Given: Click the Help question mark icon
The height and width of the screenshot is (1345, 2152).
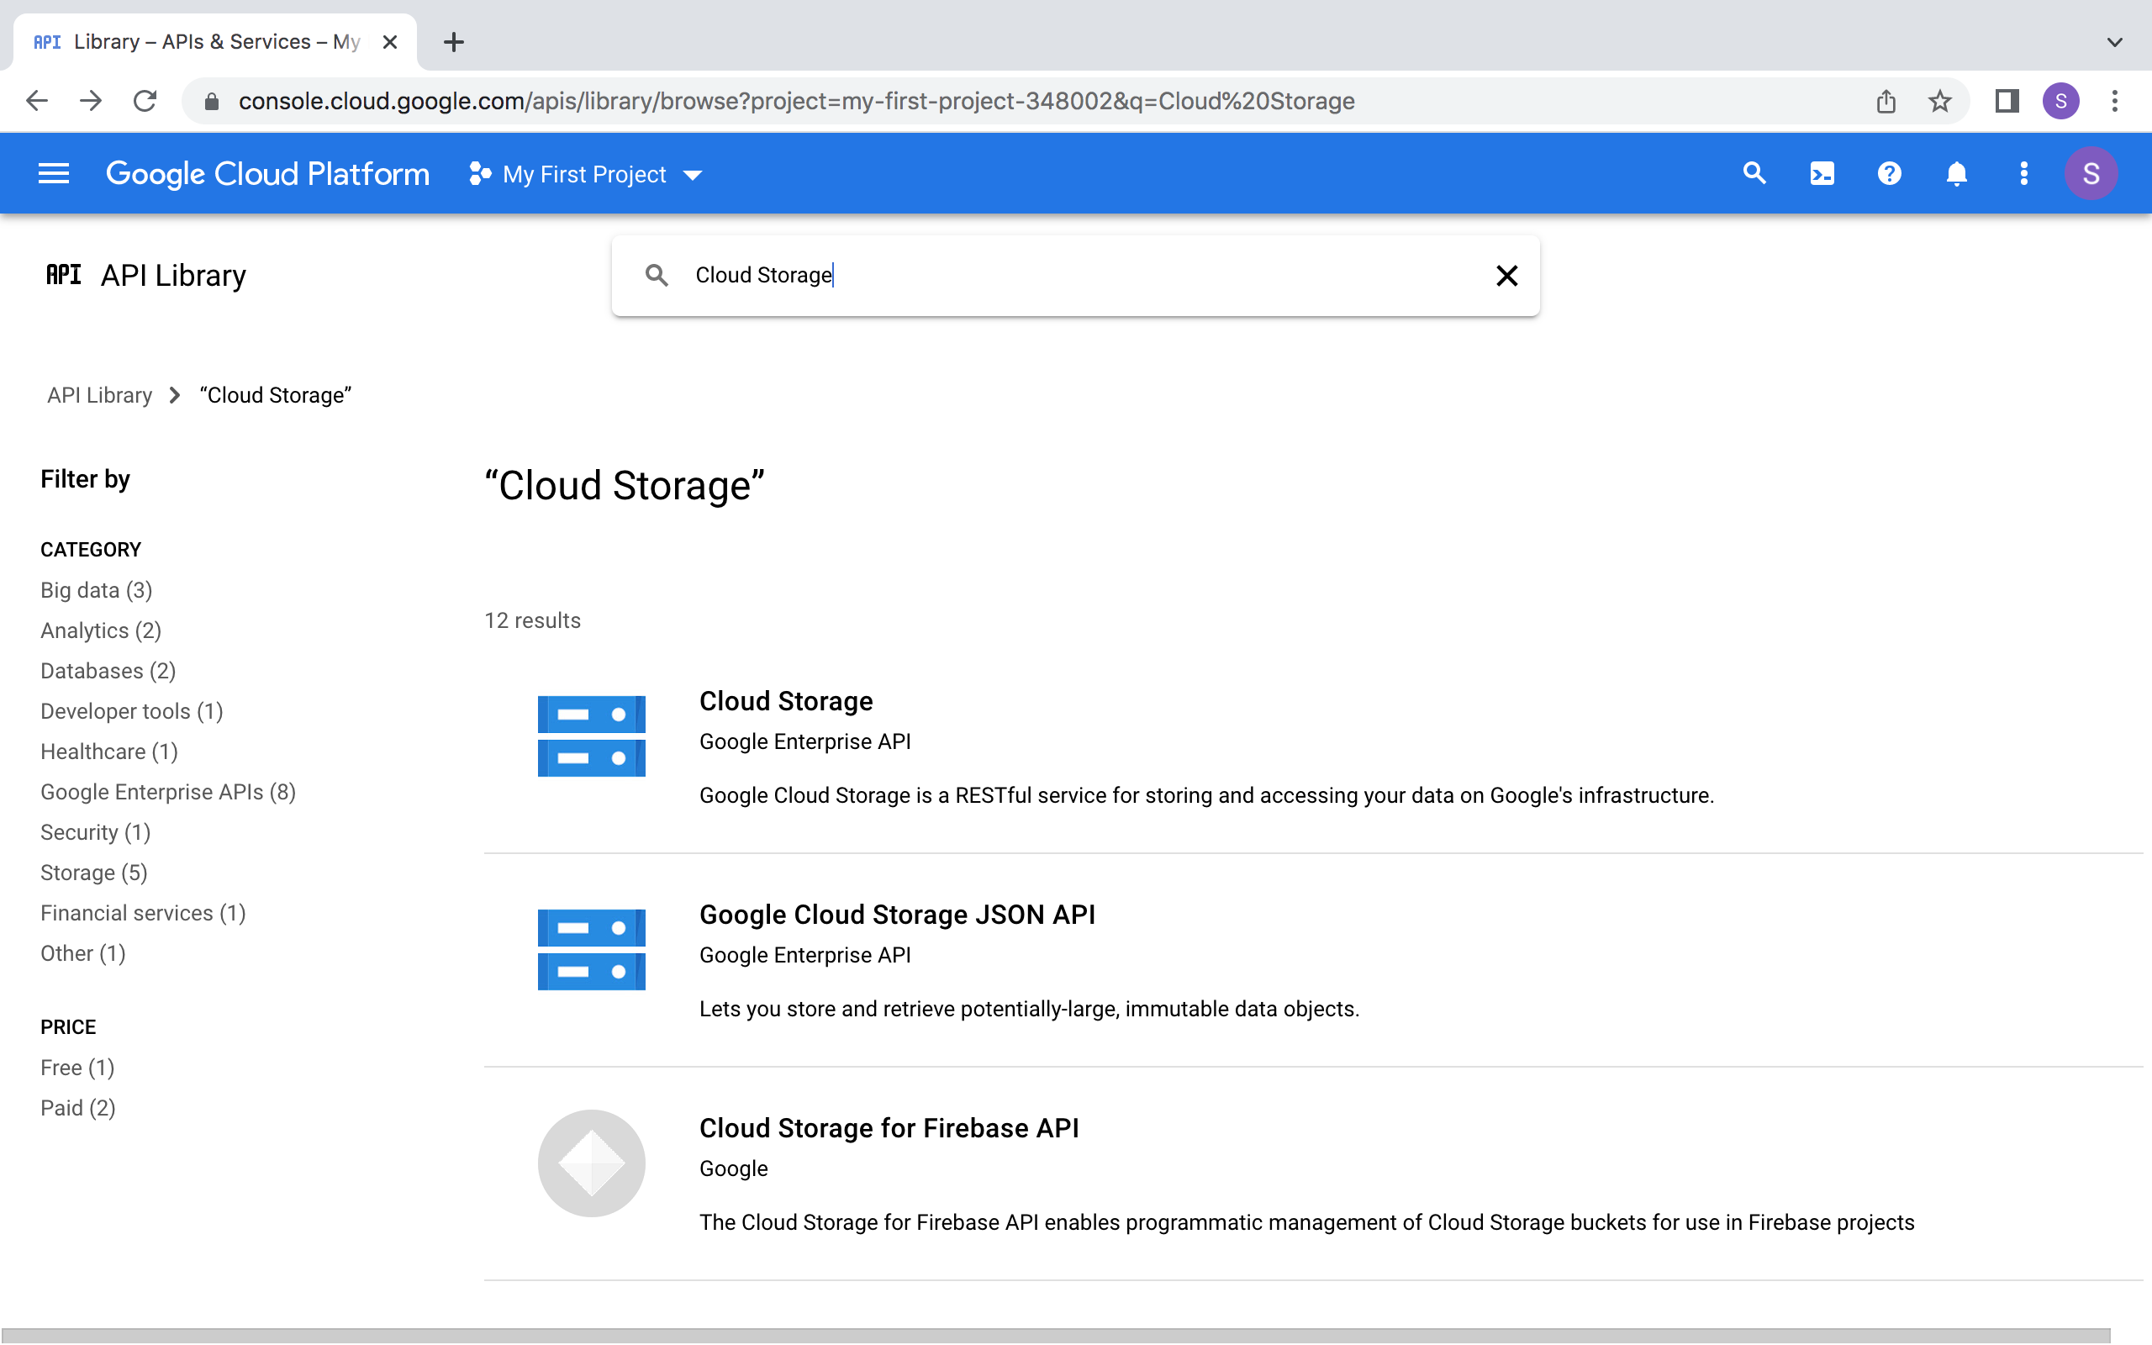Looking at the screenshot, I should click(1889, 172).
